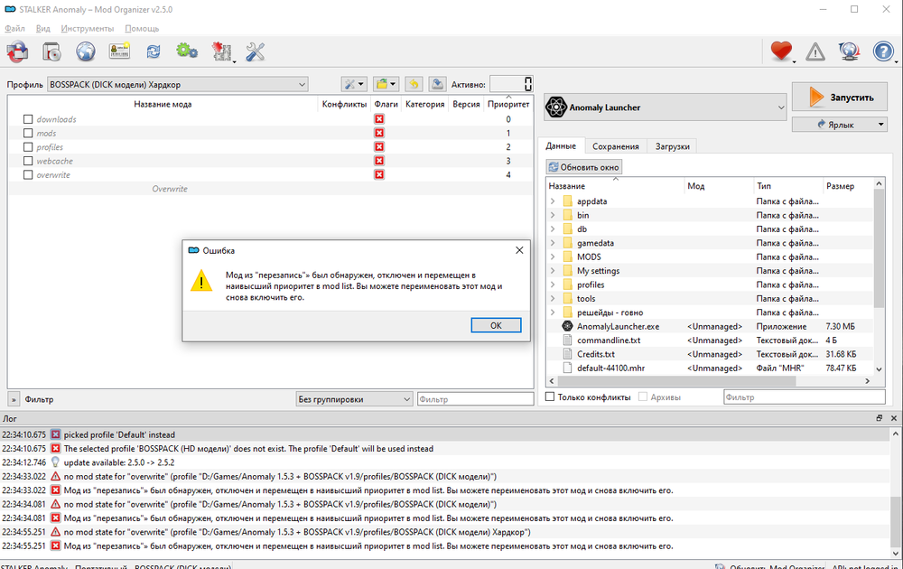Open the install mod from archive icon

pyautogui.click(x=51, y=51)
